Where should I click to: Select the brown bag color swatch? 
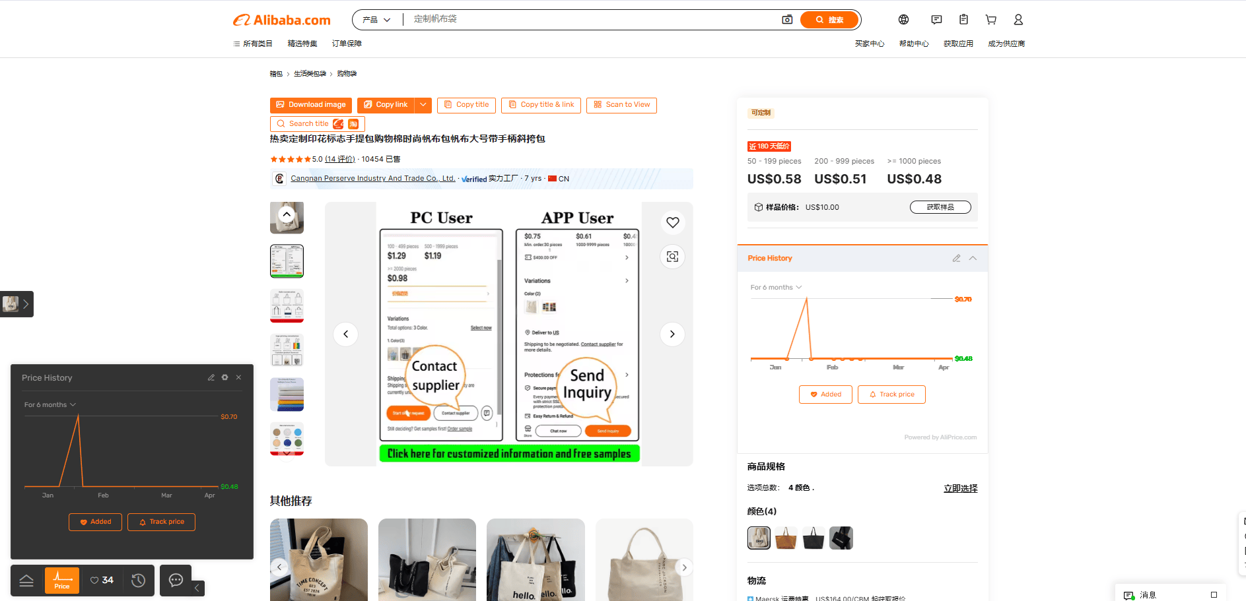tap(786, 538)
